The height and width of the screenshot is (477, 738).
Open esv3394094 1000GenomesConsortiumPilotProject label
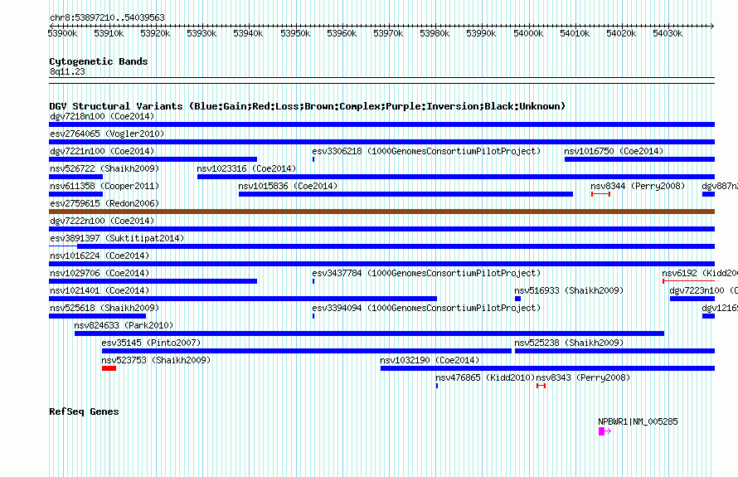426,308
